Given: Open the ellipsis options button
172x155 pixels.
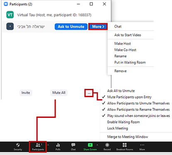Looking at the screenshot, I should coord(89,93).
